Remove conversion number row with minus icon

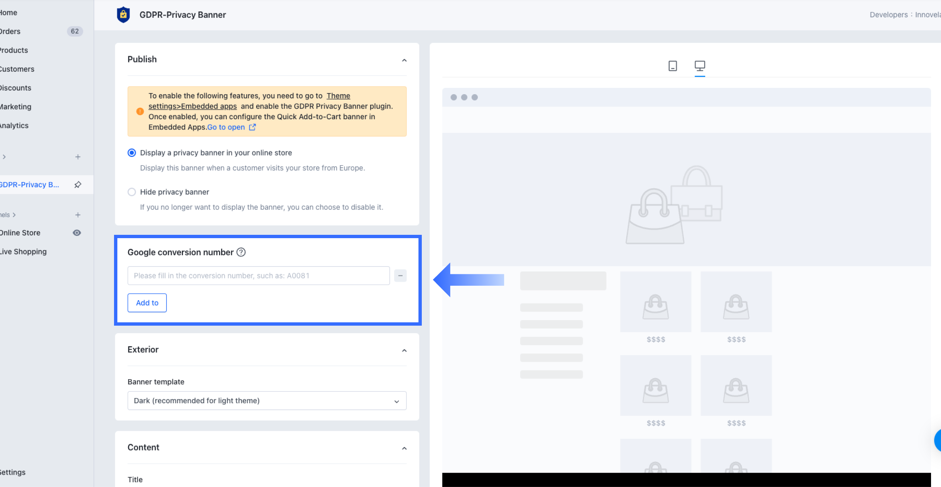coord(400,276)
